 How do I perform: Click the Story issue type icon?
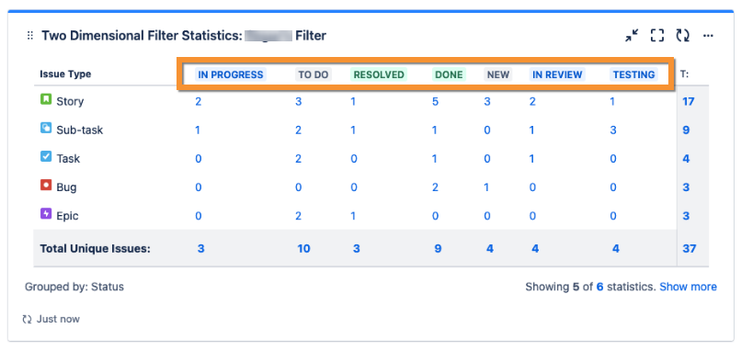click(x=46, y=99)
